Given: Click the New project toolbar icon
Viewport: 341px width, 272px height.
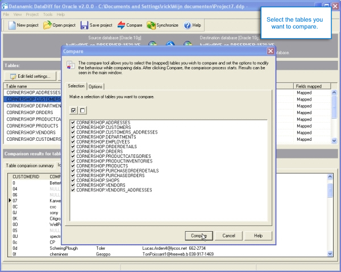Looking at the screenshot, I should pos(11,26).
